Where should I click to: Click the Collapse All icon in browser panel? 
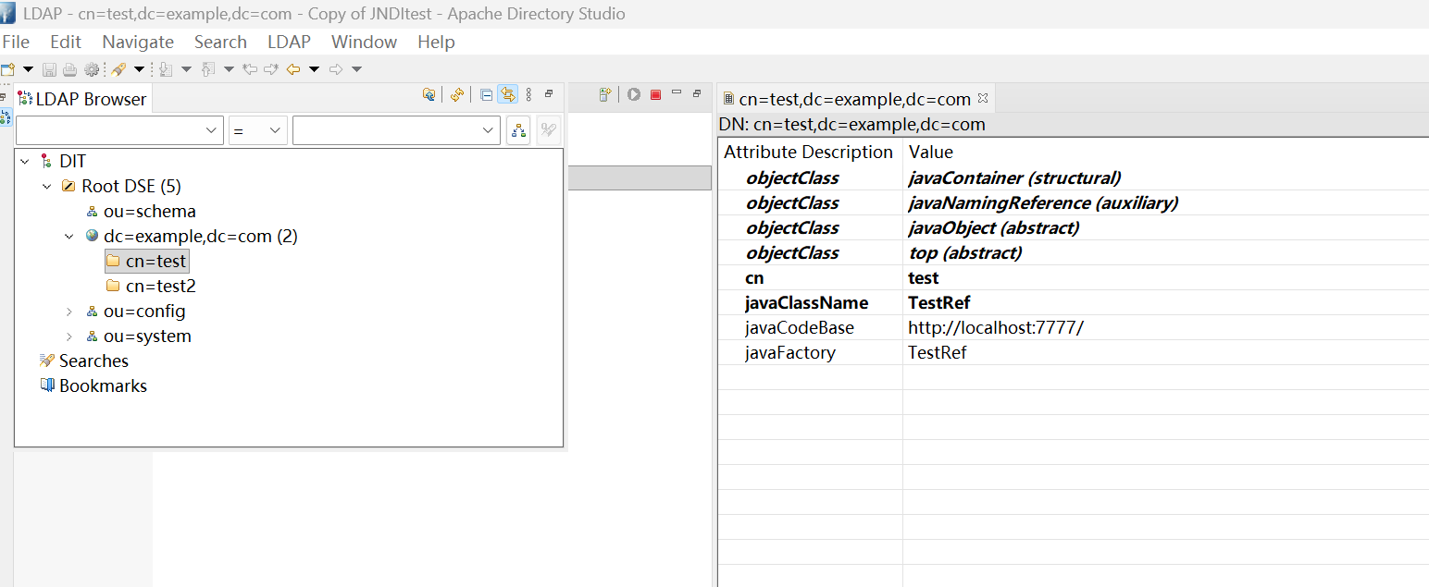(x=486, y=94)
